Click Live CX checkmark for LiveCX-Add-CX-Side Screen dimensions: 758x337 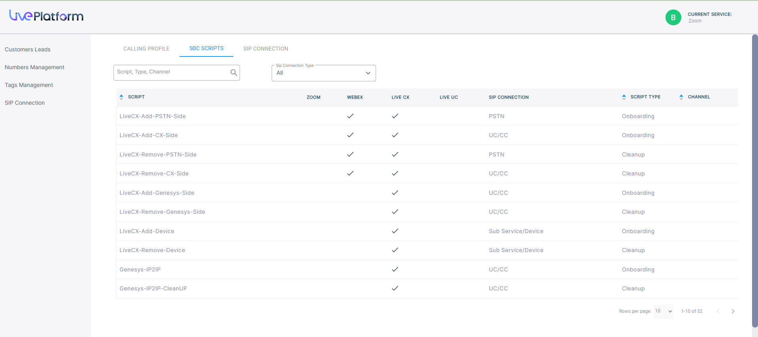[395, 135]
